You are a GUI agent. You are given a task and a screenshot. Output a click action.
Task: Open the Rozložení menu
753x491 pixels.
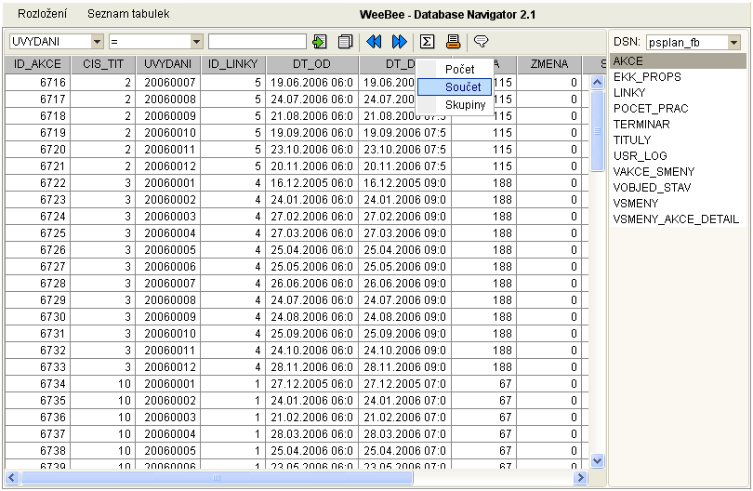(x=42, y=15)
